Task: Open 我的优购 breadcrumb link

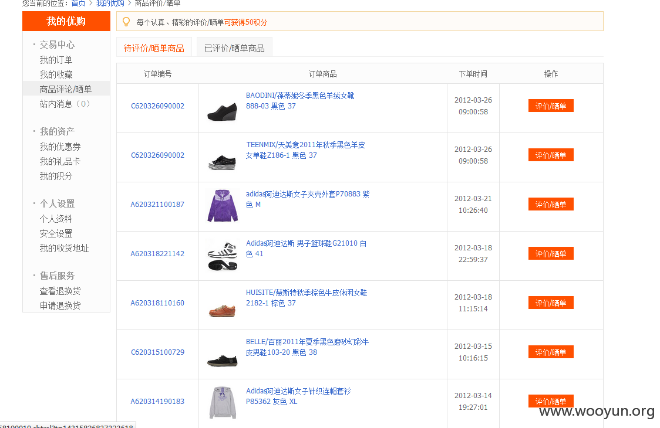Action: click(110, 4)
